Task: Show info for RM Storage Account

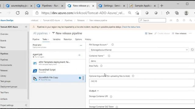Action: coord(112,45)
